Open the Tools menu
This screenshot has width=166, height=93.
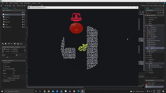click(x=21, y=3)
